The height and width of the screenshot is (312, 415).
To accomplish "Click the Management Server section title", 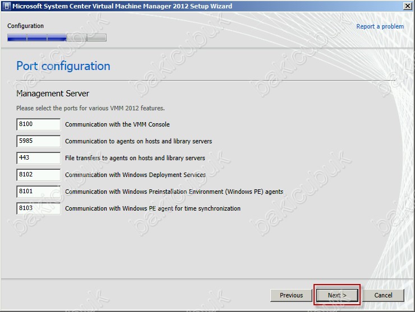I will (x=53, y=94).
